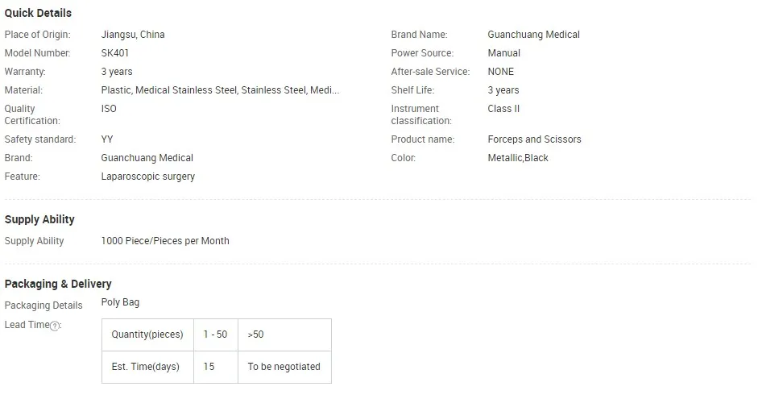
Task: Click the Quick Details section heading
Action: pos(38,13)
